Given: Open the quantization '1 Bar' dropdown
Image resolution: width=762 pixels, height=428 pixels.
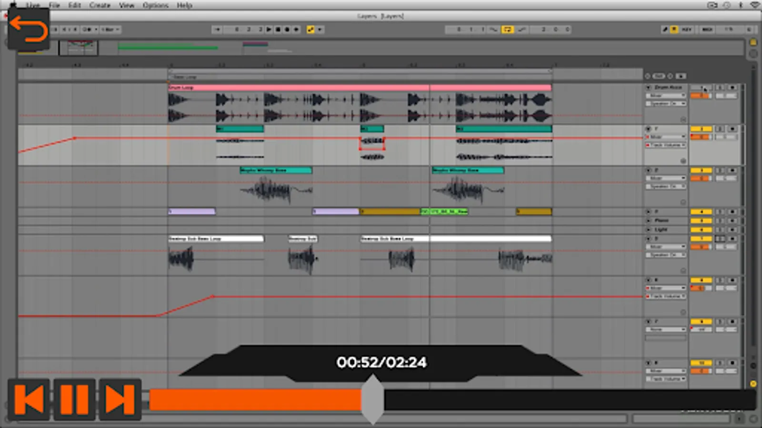Looking at the screenshot, I should 110,29.
